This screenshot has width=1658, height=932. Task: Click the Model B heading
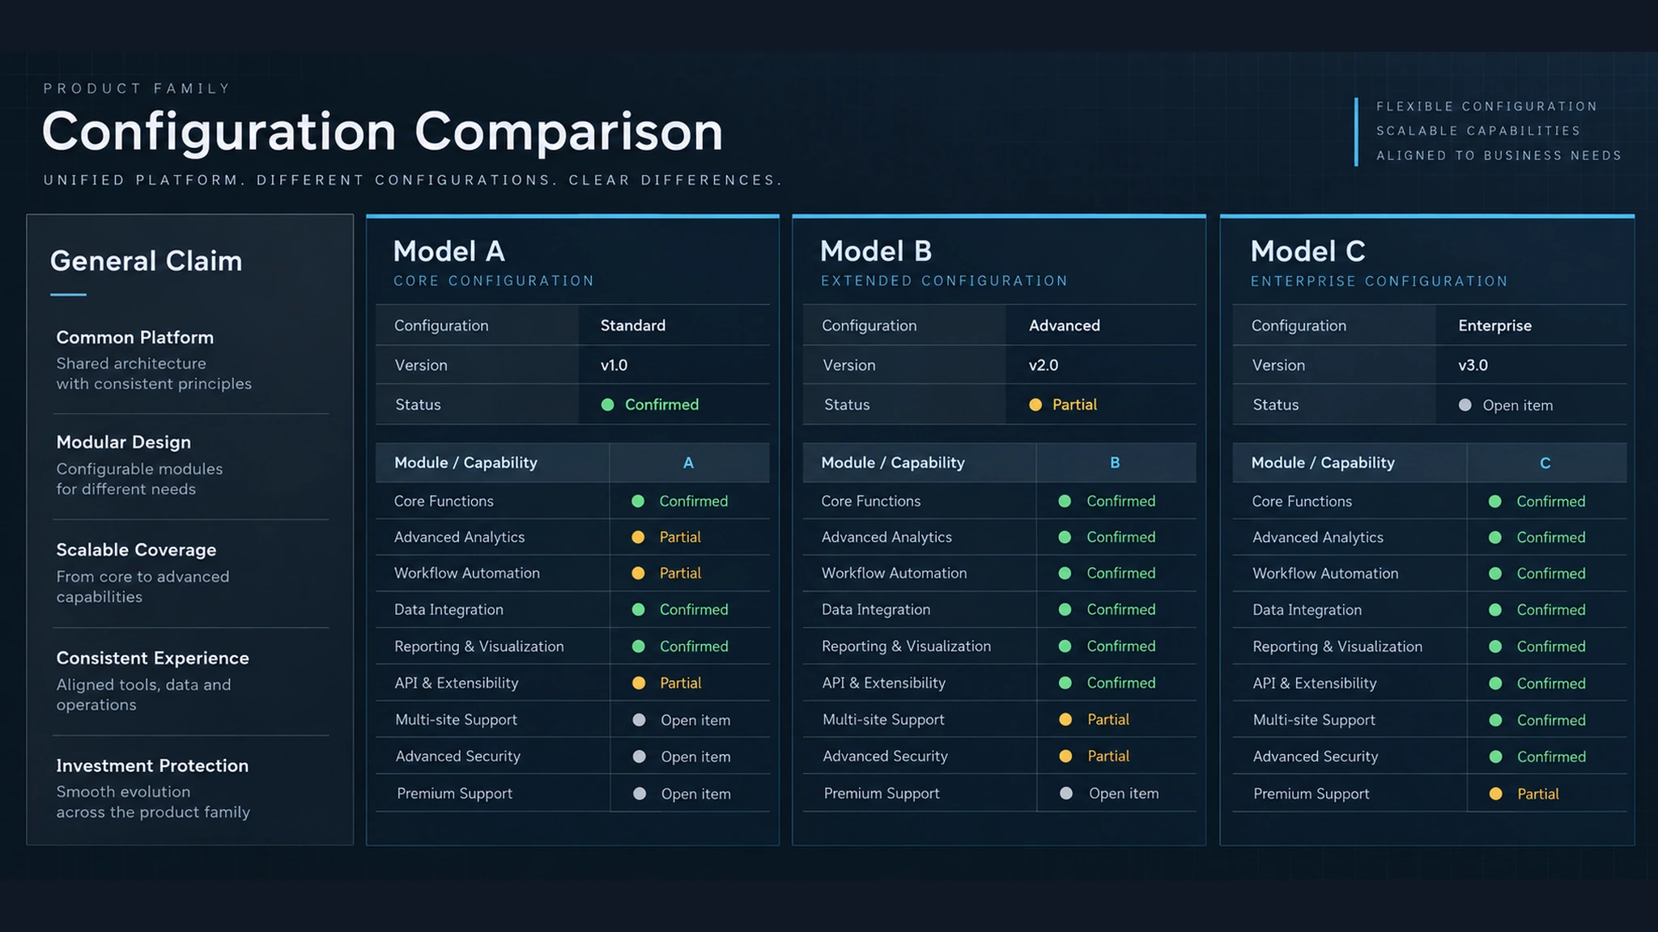pos(875,252)
